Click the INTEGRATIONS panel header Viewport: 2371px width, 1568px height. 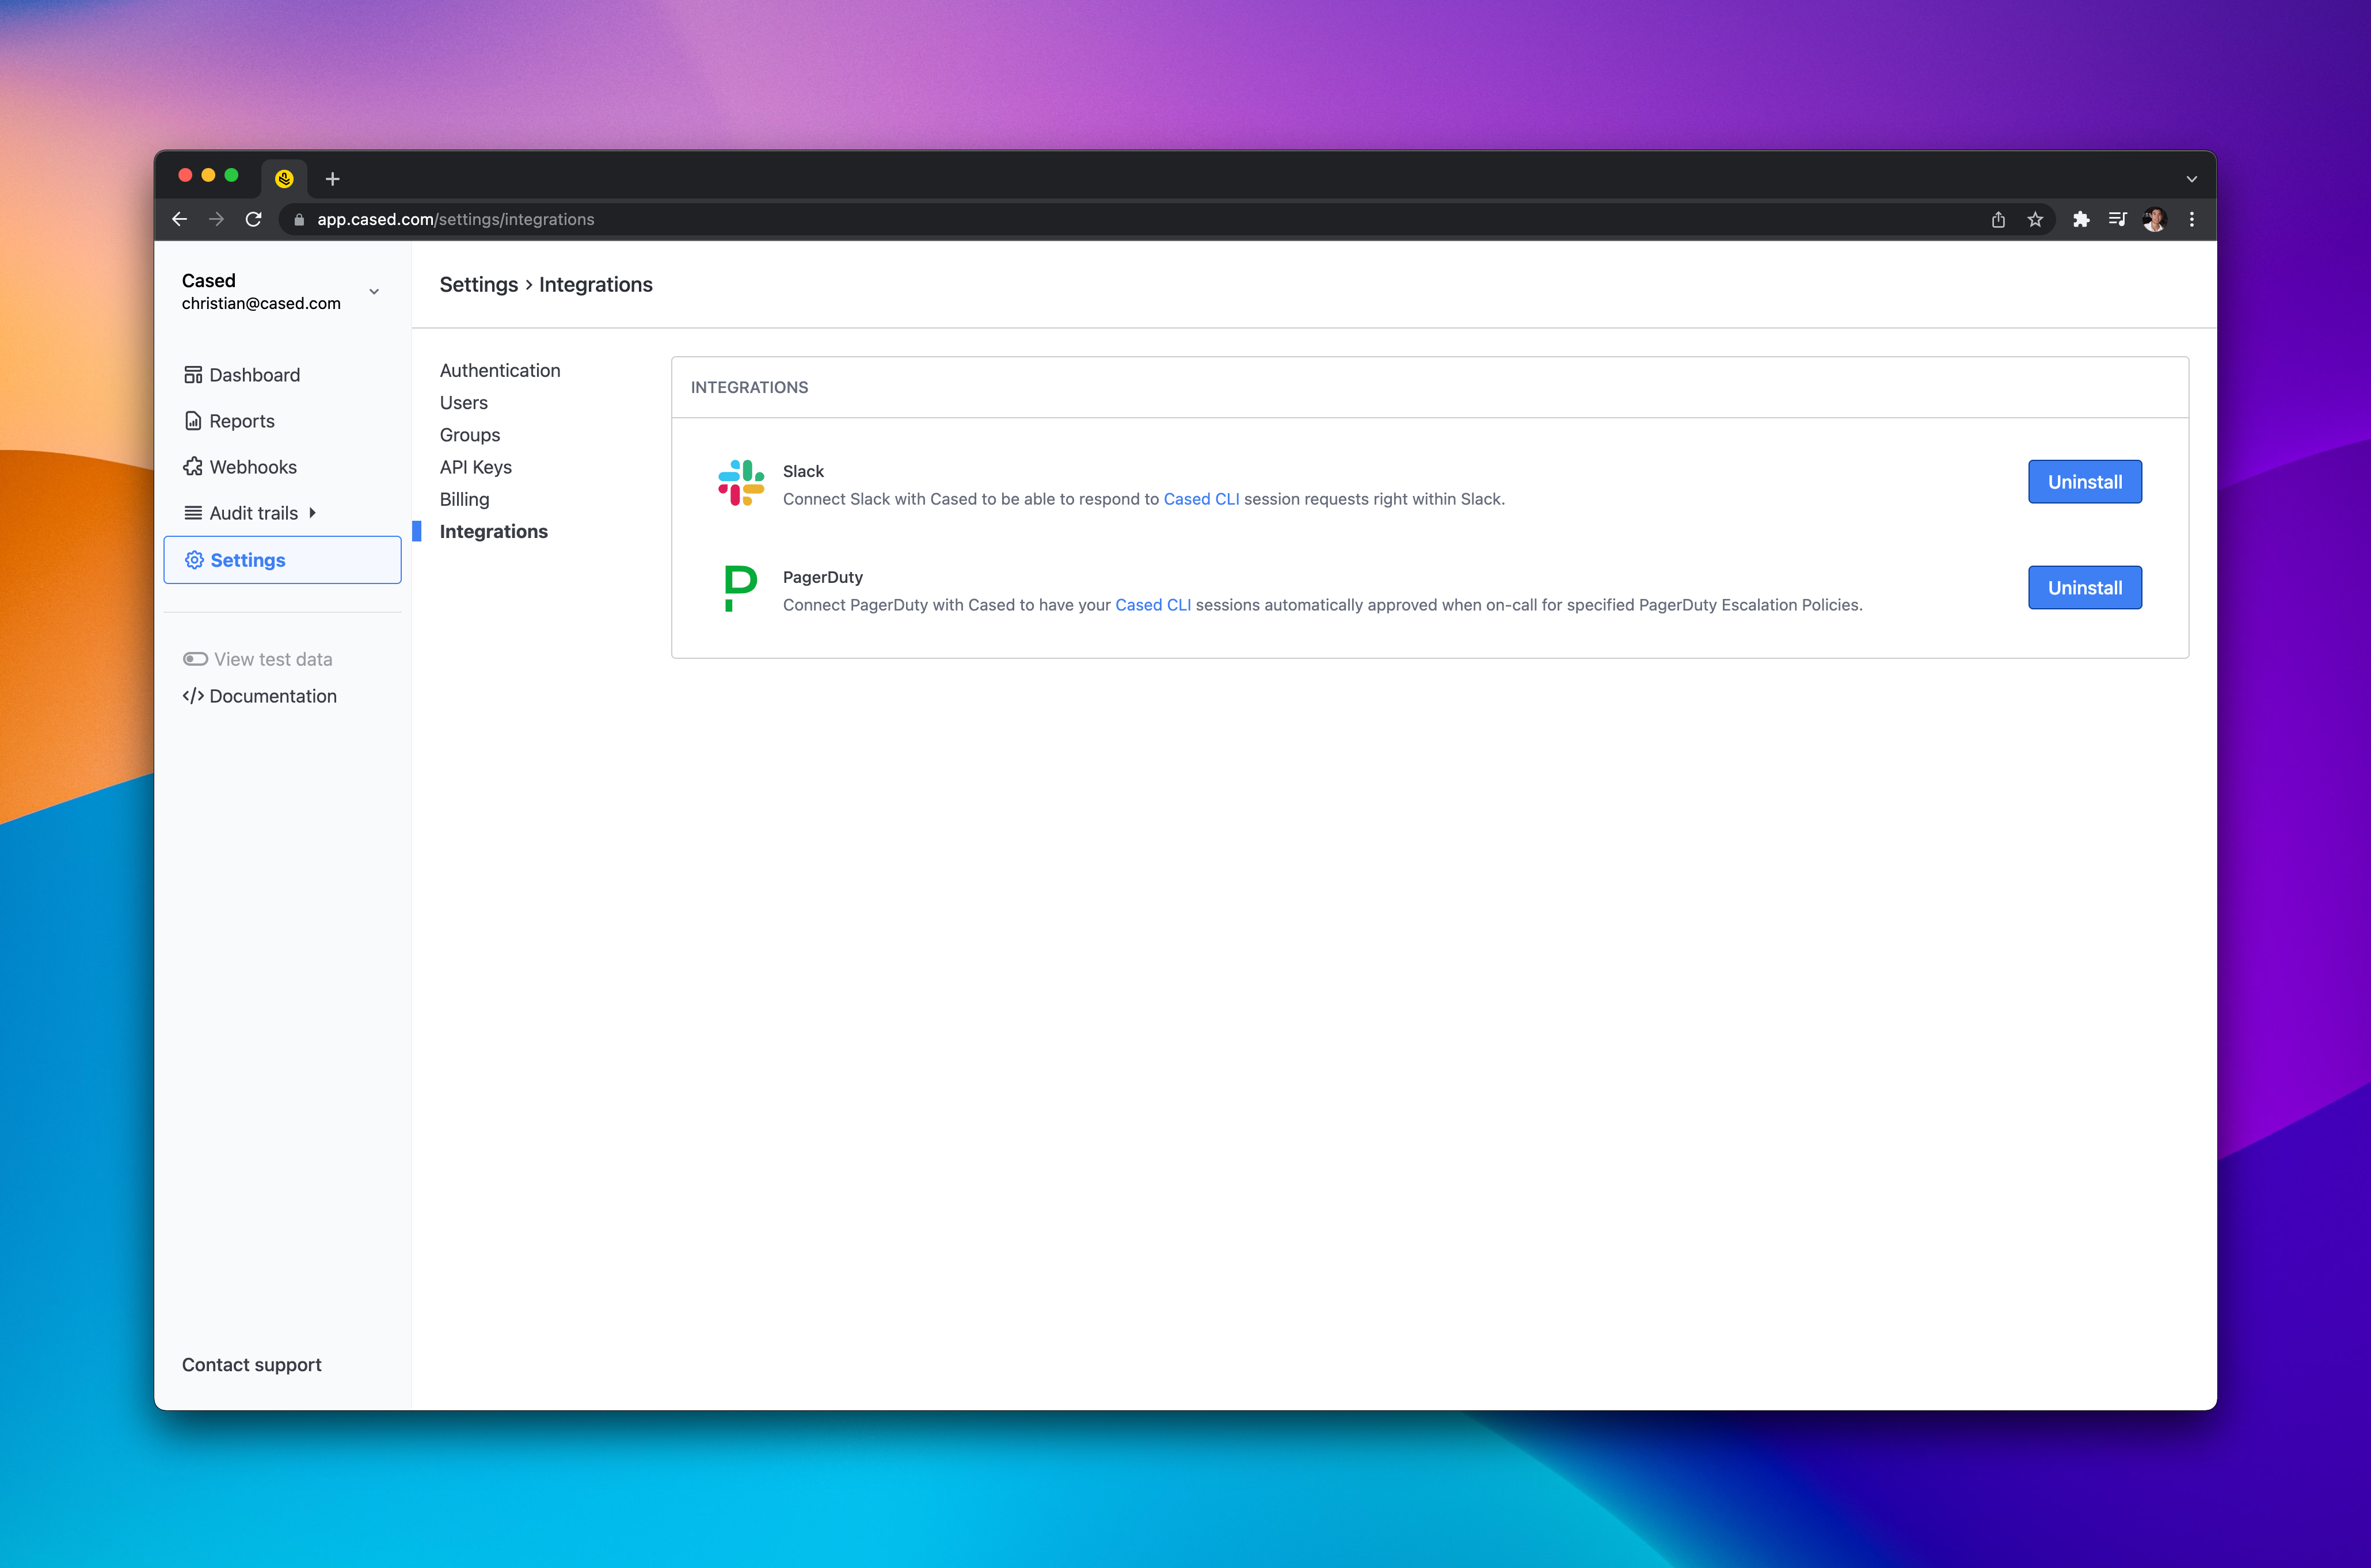749,387
